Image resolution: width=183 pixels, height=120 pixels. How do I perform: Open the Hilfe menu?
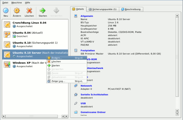tap(27, 3)
